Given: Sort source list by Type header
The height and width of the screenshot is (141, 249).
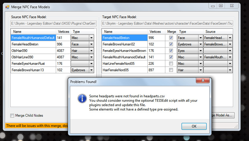Looking at the screenshot, I should click(83, 32).
